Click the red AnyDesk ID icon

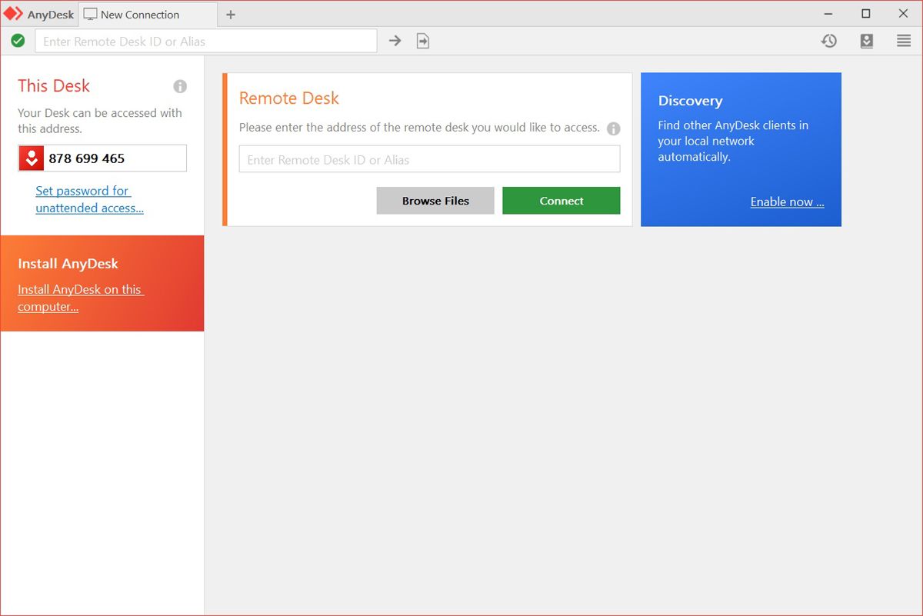click(x=32, y=158)
